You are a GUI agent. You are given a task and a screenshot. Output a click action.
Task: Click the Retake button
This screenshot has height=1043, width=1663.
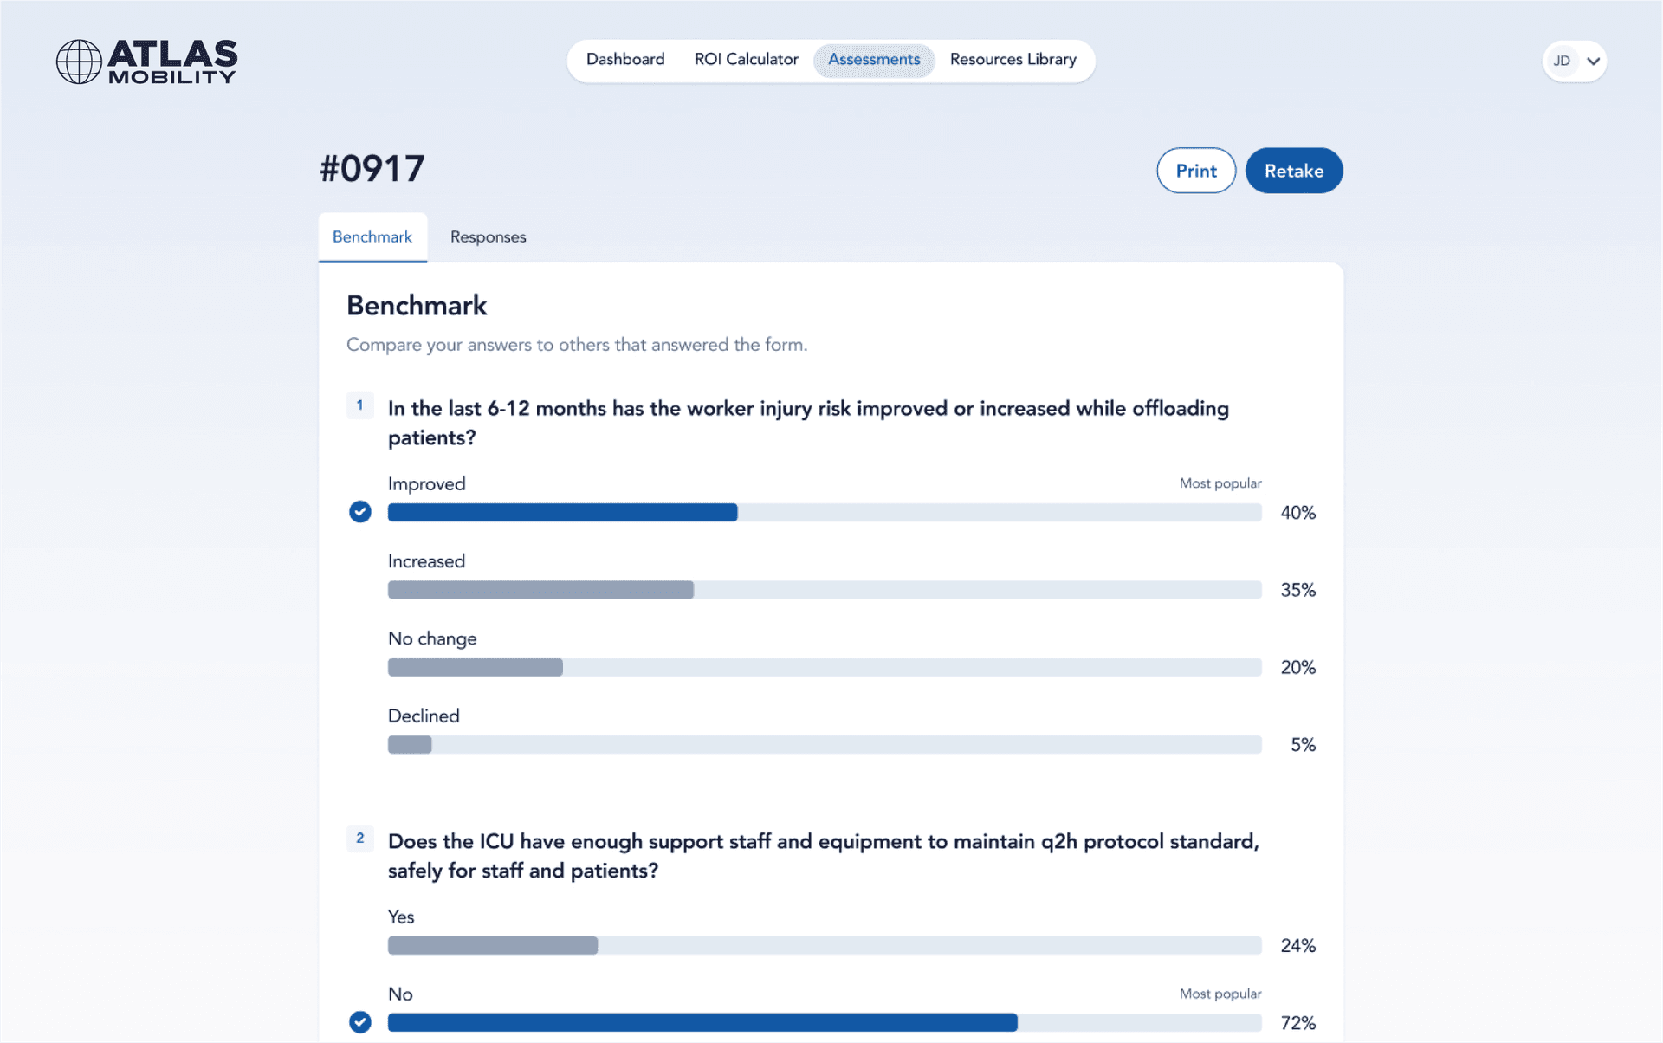(x=1293, y=171)
